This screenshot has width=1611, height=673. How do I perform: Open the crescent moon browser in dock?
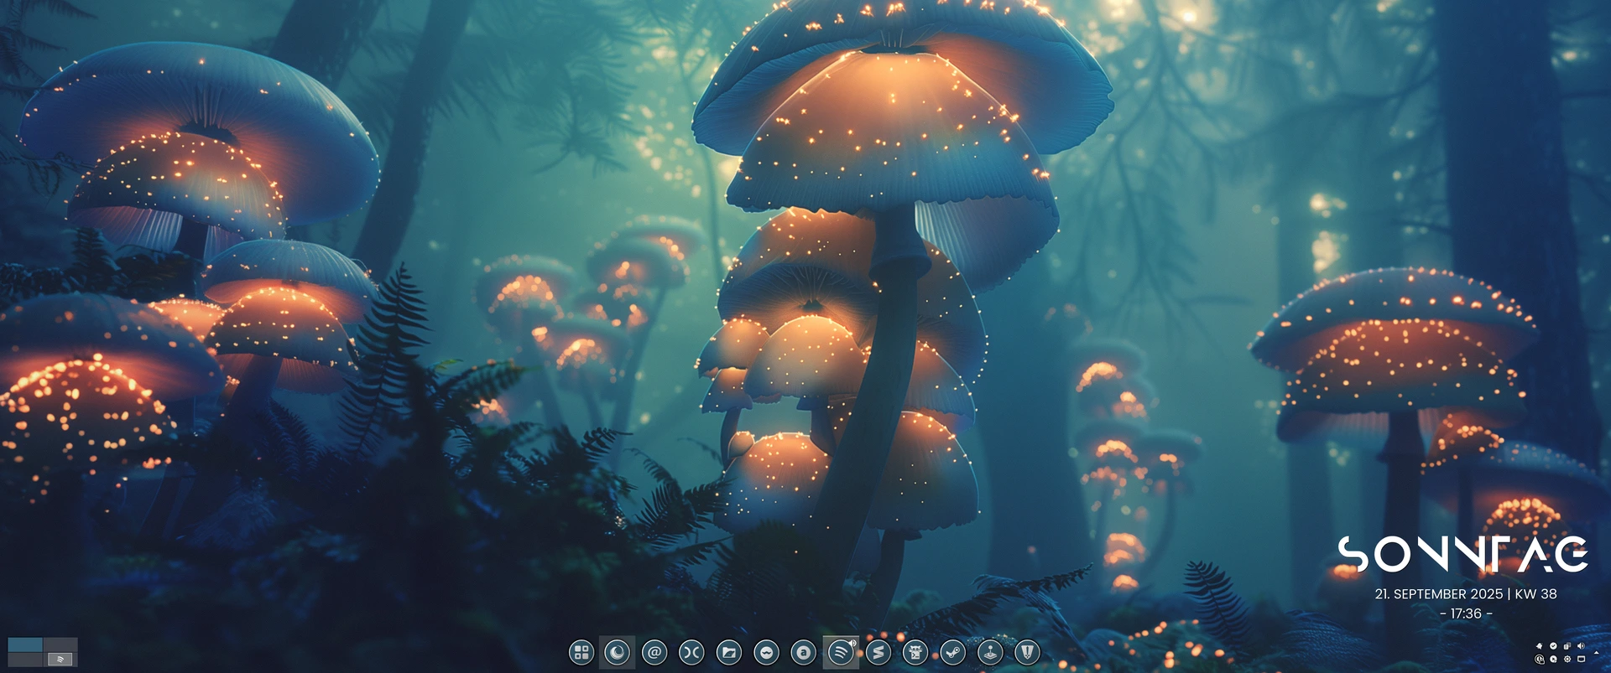tap(618, 652)
